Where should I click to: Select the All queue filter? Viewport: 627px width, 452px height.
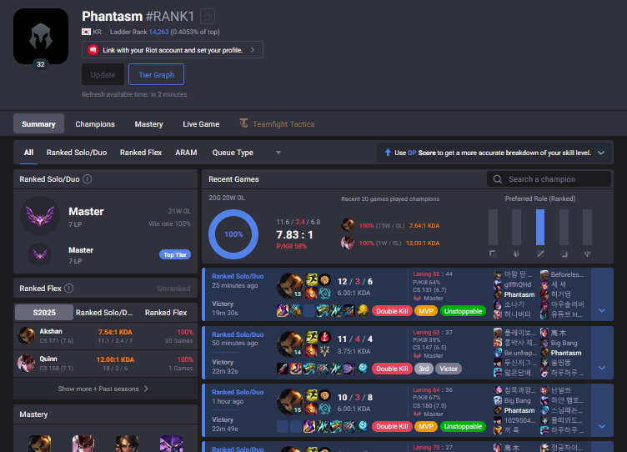[28, 153]
